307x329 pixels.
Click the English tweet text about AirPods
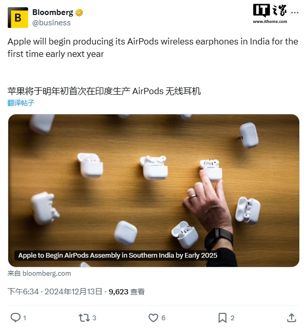153,48
